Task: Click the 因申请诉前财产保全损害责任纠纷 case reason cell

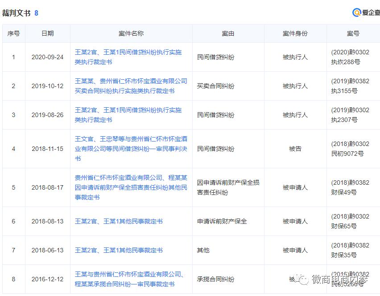Action: tap(228, 187)
